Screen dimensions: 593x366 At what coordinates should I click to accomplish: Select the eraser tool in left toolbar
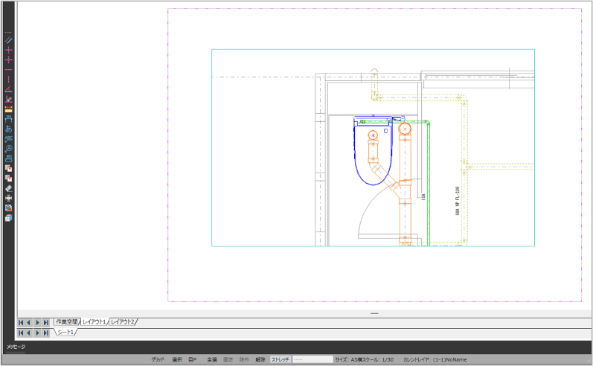click(x=9, y=188)
